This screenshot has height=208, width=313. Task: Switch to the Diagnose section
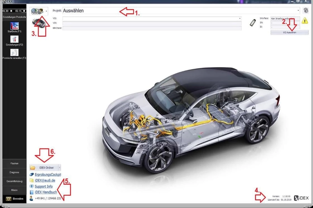point(14,173)
